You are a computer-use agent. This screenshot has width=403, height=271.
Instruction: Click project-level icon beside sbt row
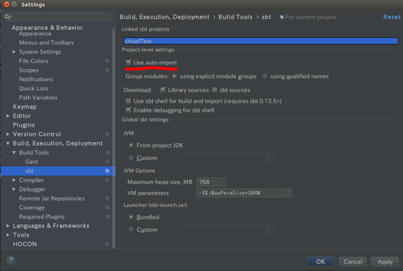click(107, 171)
